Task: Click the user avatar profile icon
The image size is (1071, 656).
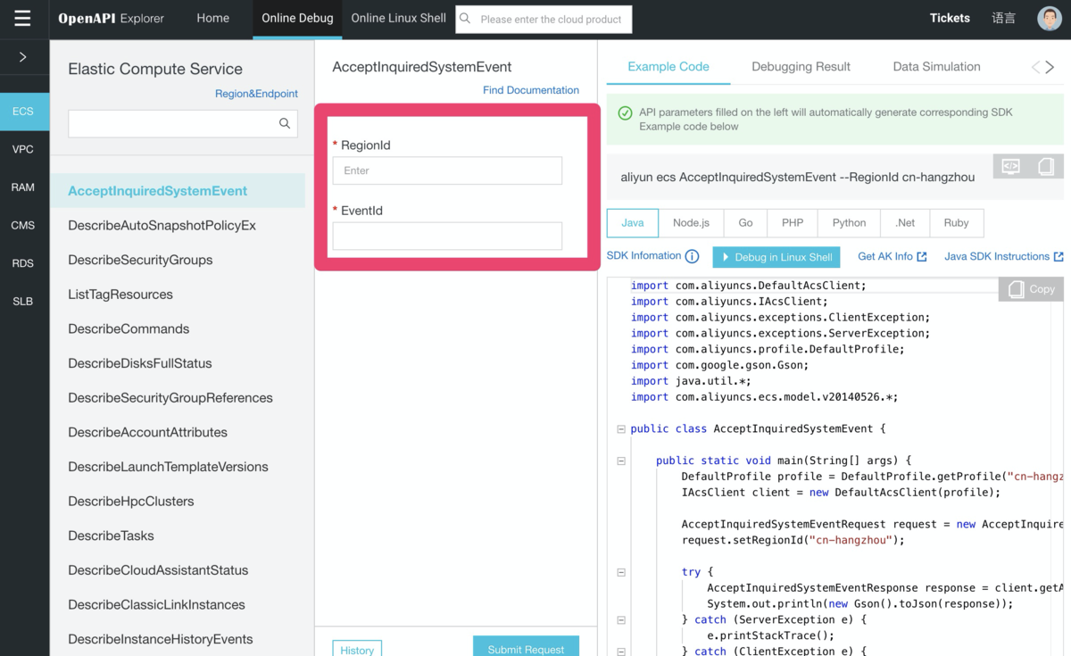Action: point(1050,19)
